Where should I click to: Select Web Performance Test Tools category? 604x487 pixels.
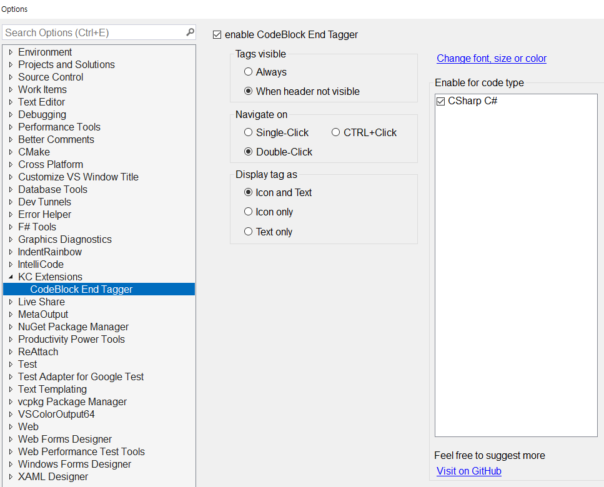coord(81,451)
